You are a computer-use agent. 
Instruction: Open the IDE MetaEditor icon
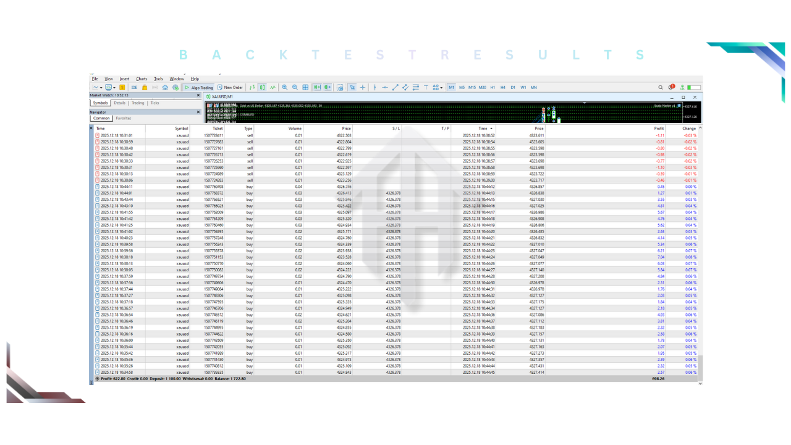coord(134,88)
